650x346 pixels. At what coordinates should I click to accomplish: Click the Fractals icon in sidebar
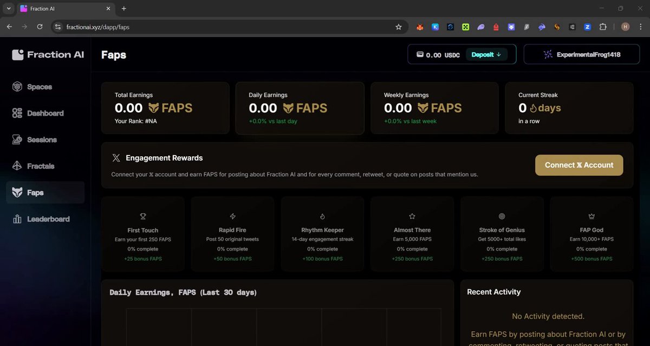click(17, 166)
